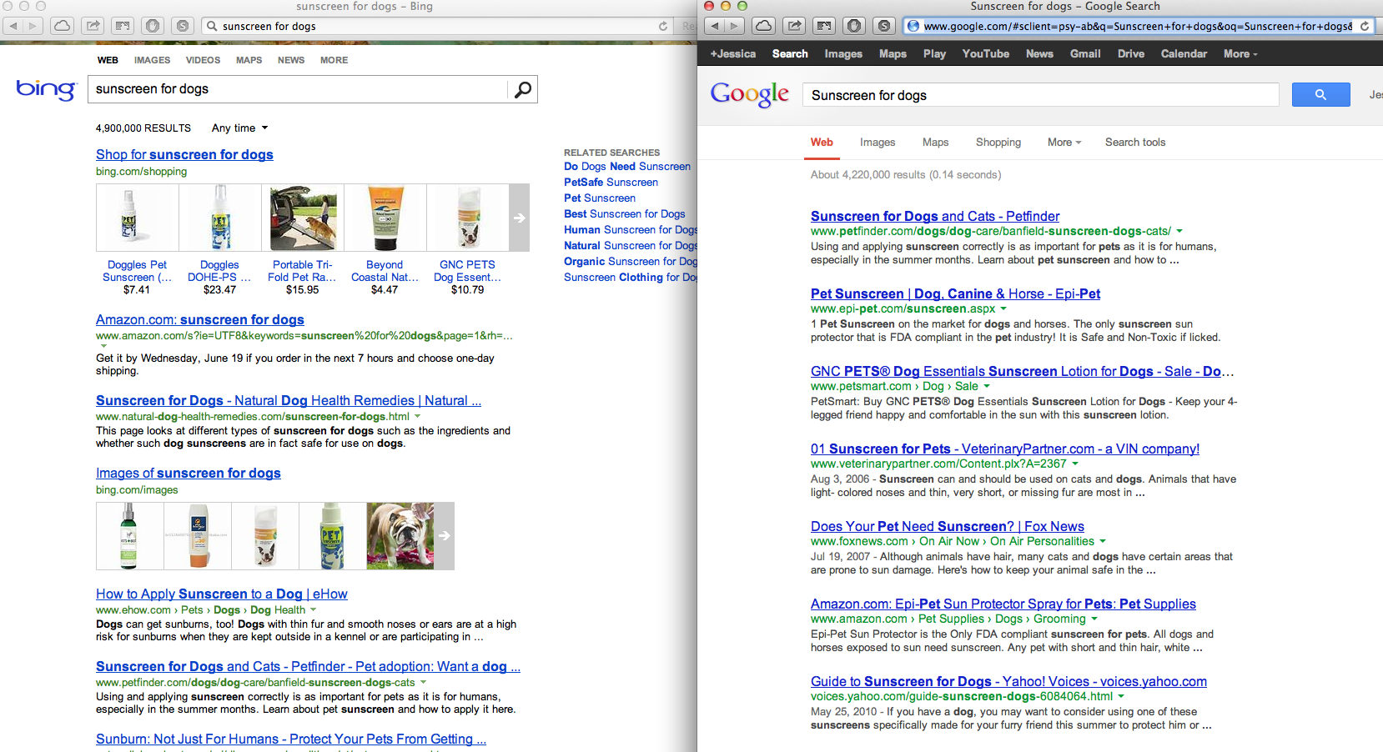
Task: Click the globe icon in Google address bar
Action: (913, 26)
